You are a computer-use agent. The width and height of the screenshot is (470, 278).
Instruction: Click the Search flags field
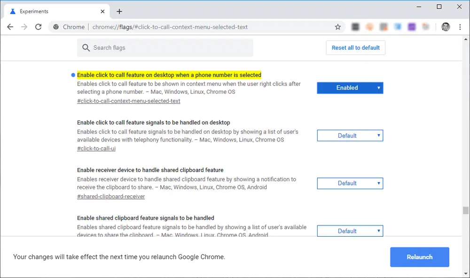(164, 47)
